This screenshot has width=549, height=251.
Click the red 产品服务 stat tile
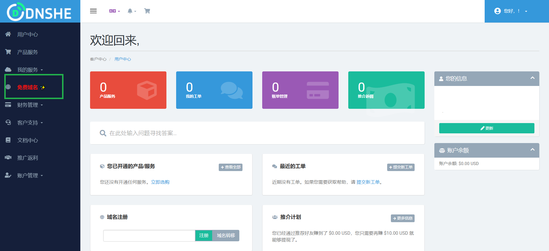coord(128,90)
